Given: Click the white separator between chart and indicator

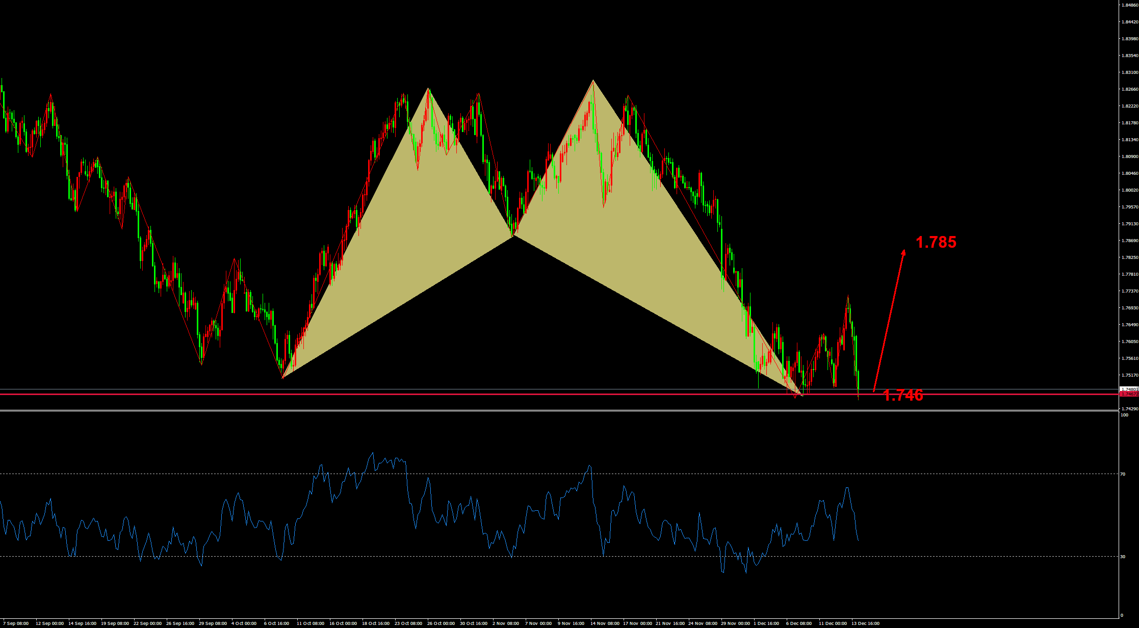Looking at the screenshot, I should tap(510, 410).
